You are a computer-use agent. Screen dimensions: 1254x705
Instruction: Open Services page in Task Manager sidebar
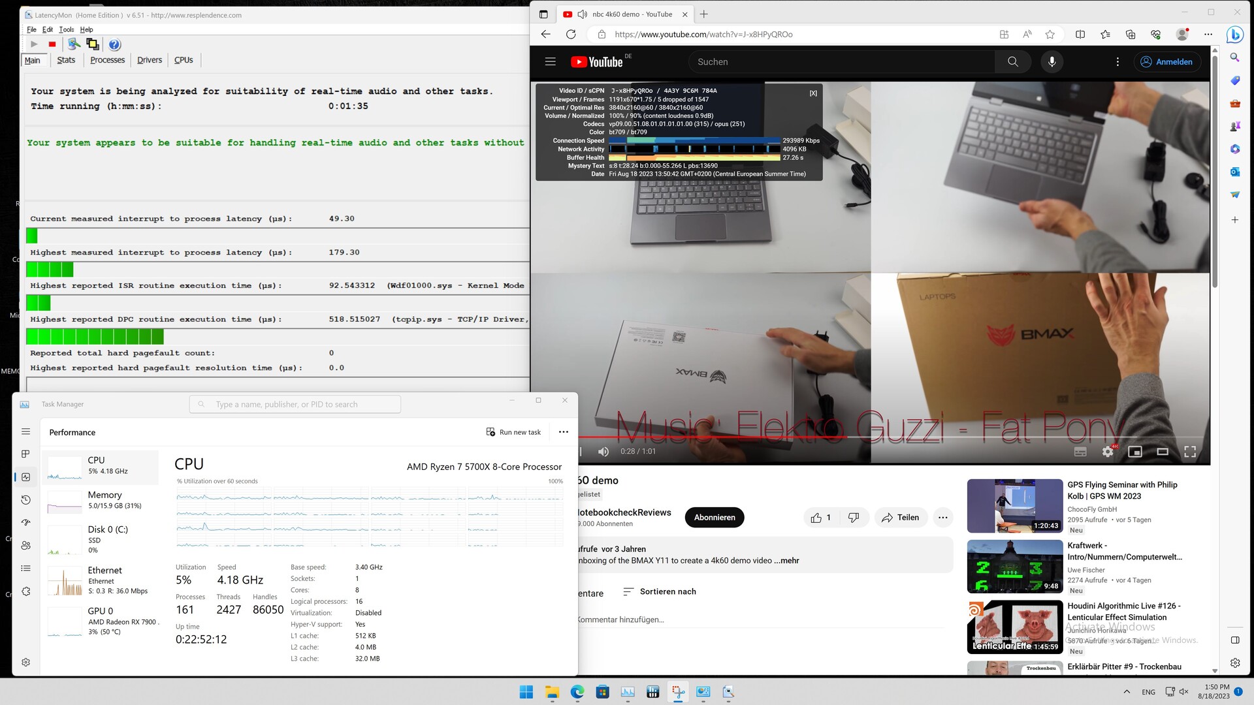[26, 591]
